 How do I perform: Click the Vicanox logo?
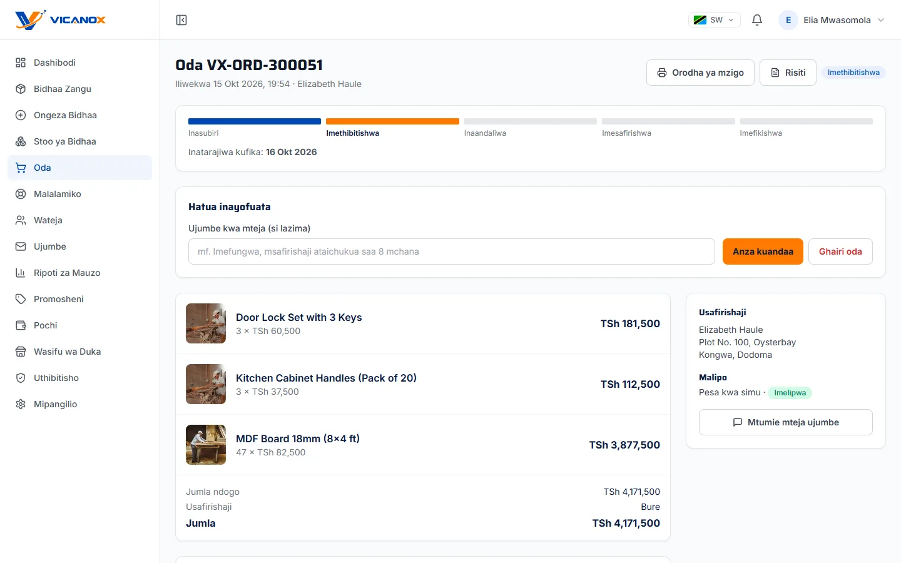pyautogui.click(x=60, y=20)
